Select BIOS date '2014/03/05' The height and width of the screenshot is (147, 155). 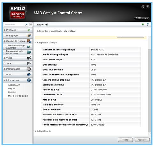point(97,100)
